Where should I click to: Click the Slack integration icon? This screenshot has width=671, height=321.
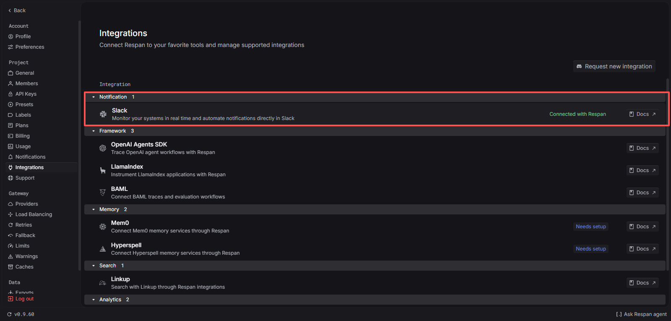click(x=103, y=114)
